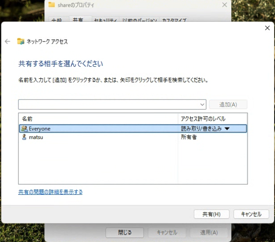Screen dimensions: 275x242
Task: Click the name entry text field
Action: pyautogui.click(x=108, y=105)
